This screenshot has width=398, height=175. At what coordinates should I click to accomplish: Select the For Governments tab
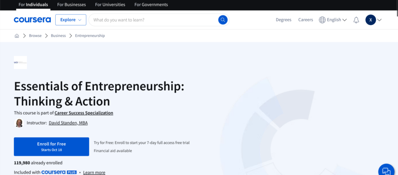pos(151,5)
